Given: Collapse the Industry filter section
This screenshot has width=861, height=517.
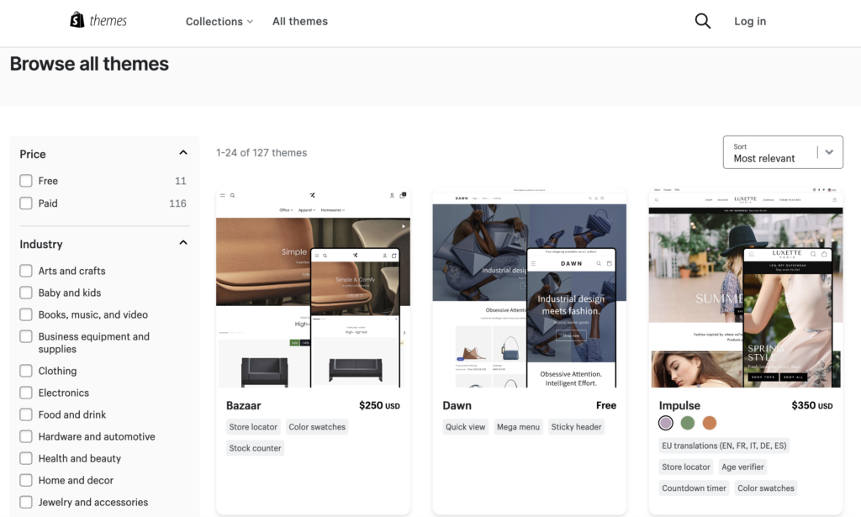Looking at the screenshot, I should [x=183, y=242].
